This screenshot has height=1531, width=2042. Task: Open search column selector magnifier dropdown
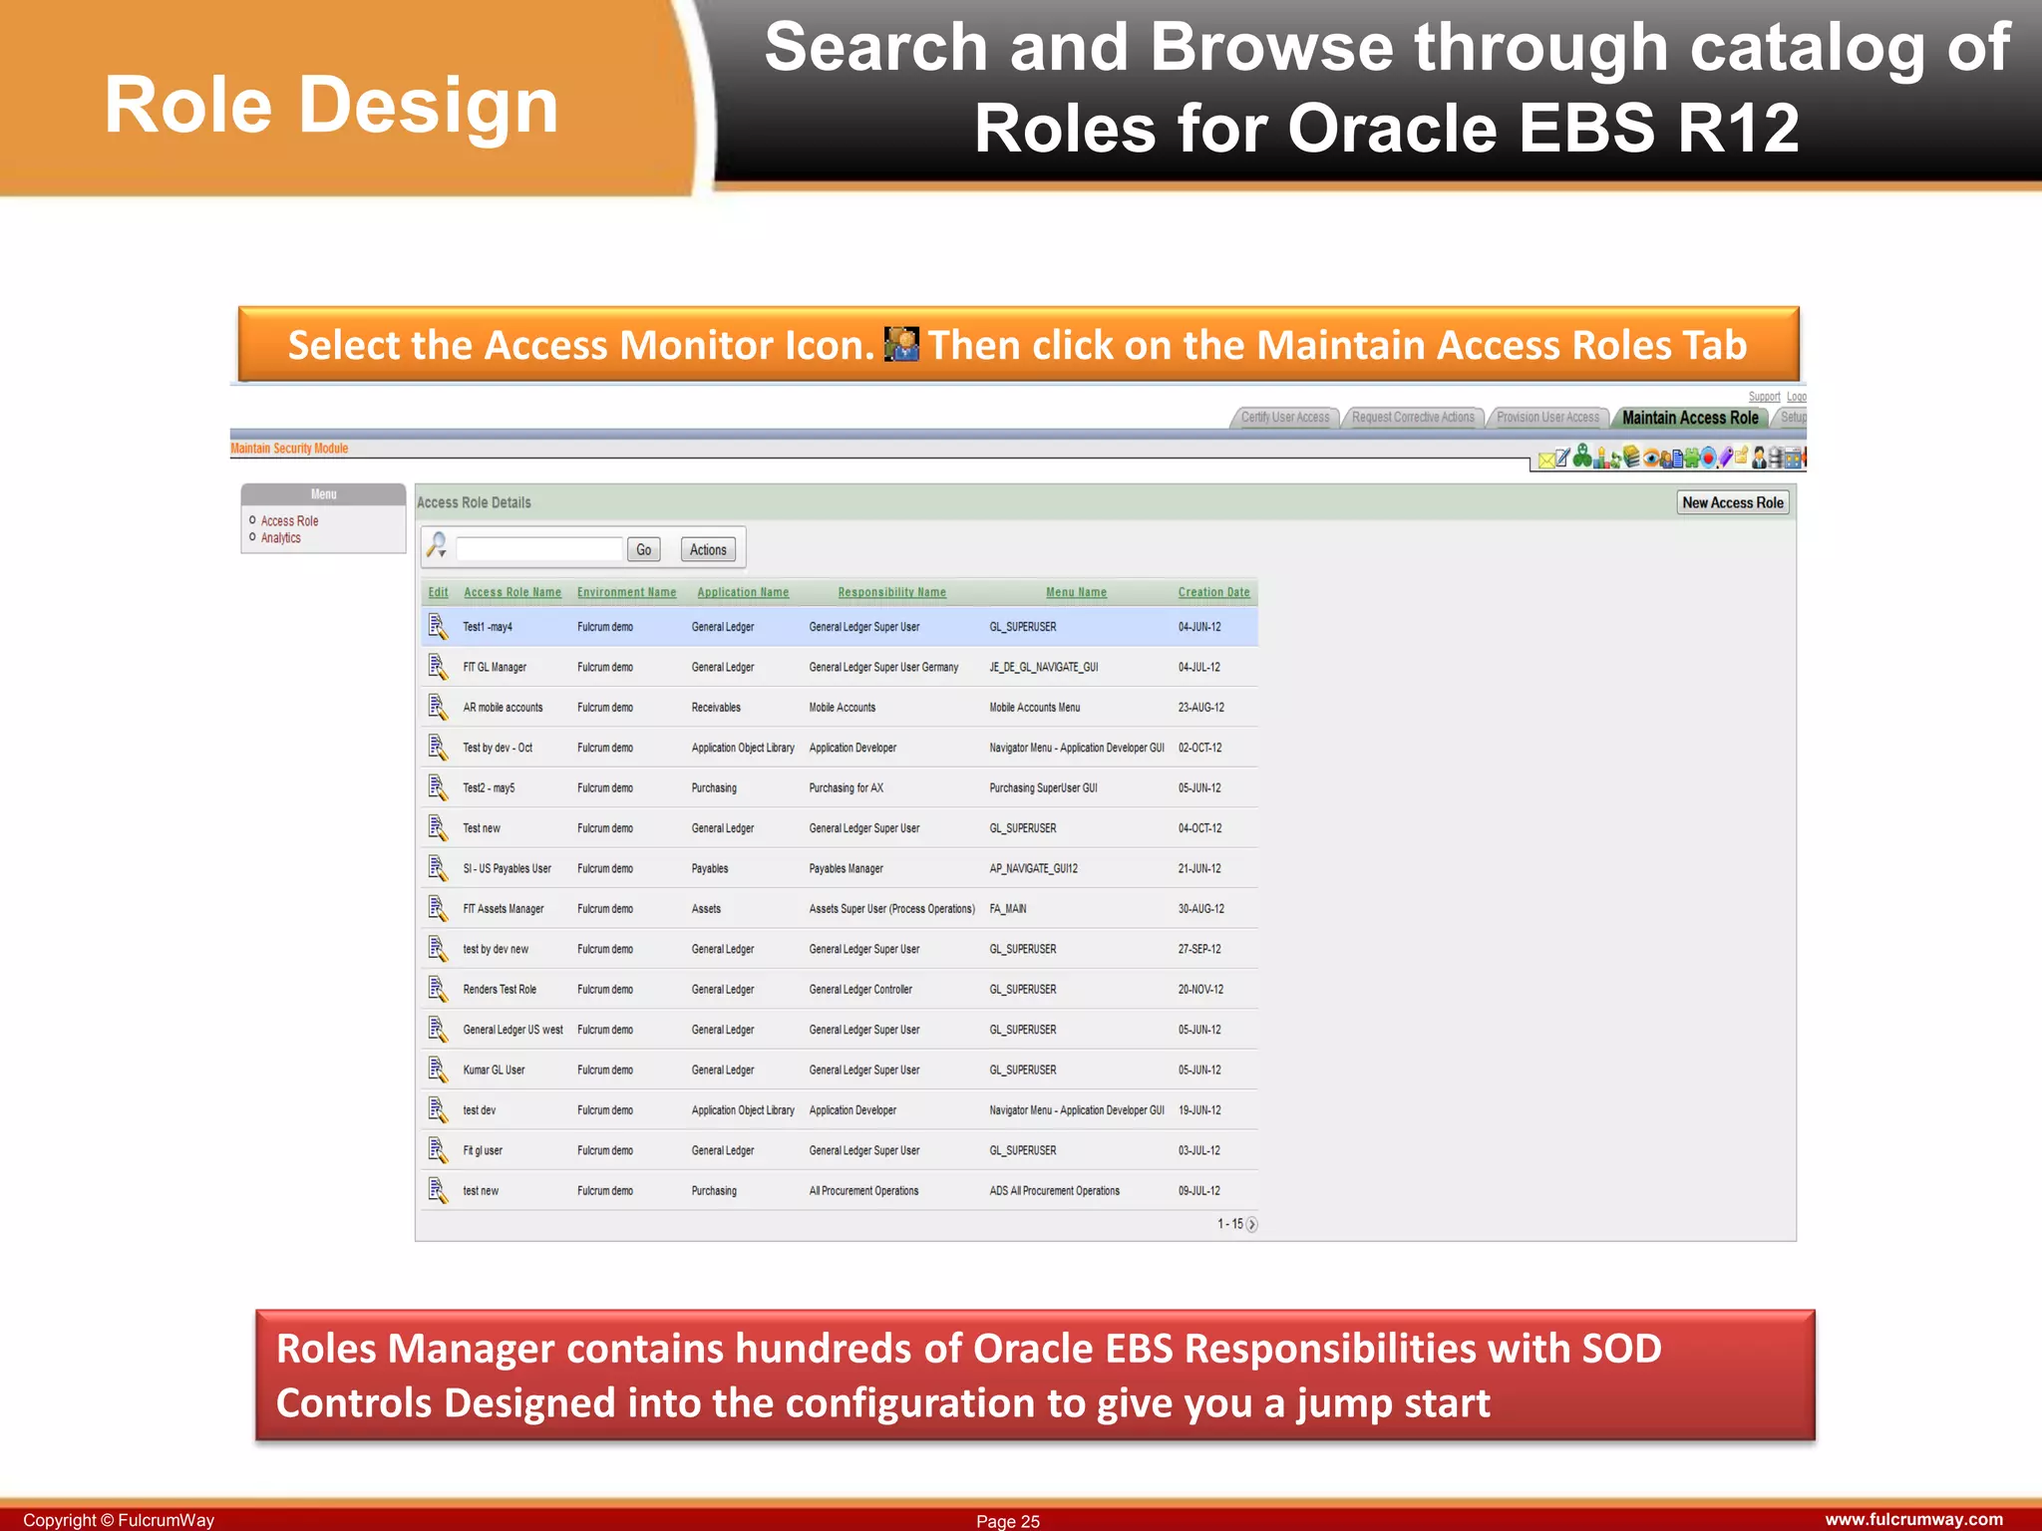437,546
